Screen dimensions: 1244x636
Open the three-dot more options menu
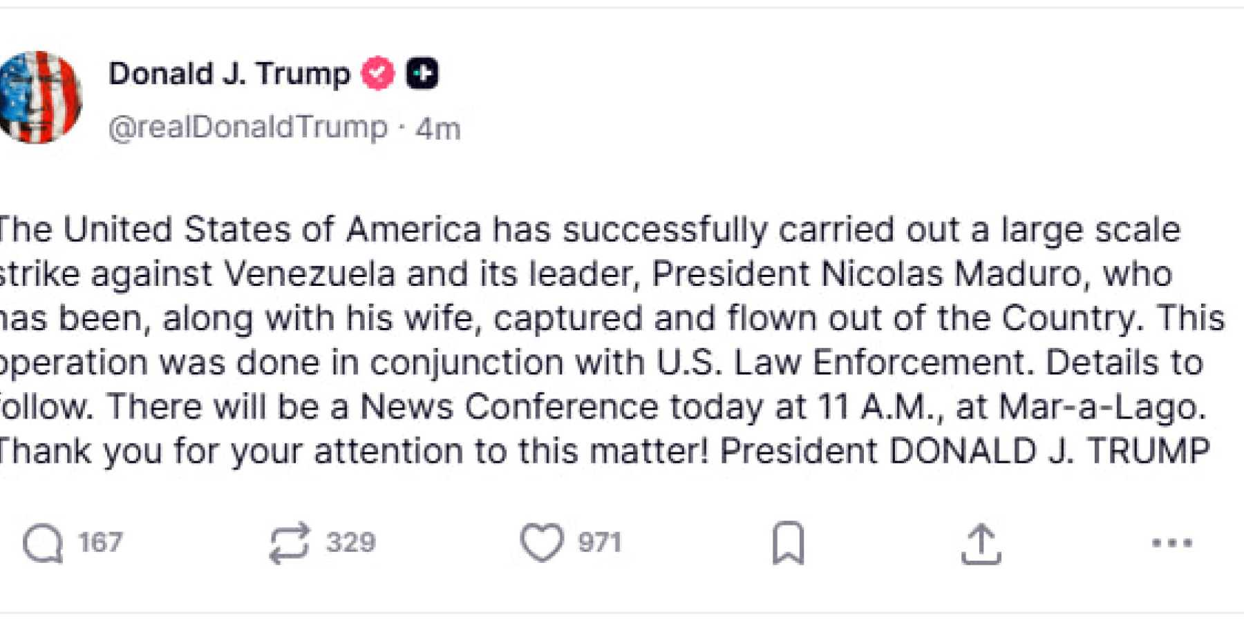(x=1172, y=543)
